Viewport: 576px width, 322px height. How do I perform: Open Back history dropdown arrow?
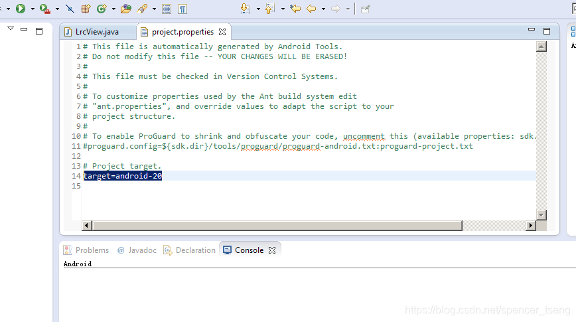[x=323, y=9]
